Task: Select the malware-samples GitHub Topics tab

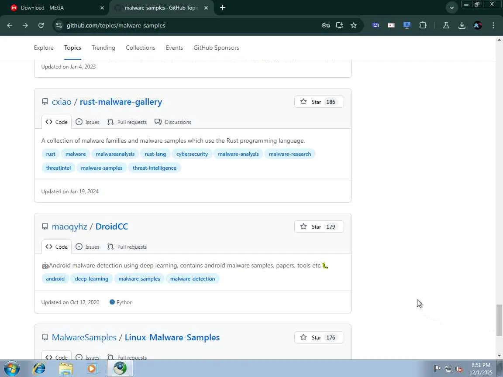Action: 162,8
